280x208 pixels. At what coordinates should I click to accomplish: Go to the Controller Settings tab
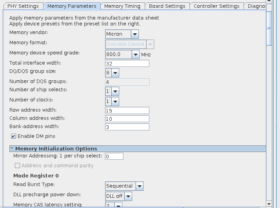coord(216,6)
